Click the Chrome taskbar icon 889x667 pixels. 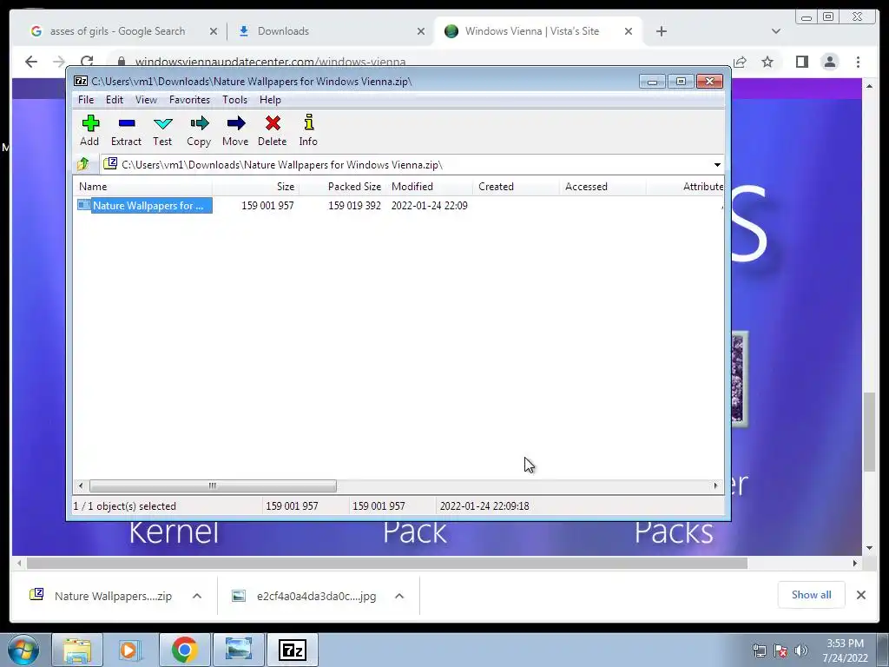point(184,650)
